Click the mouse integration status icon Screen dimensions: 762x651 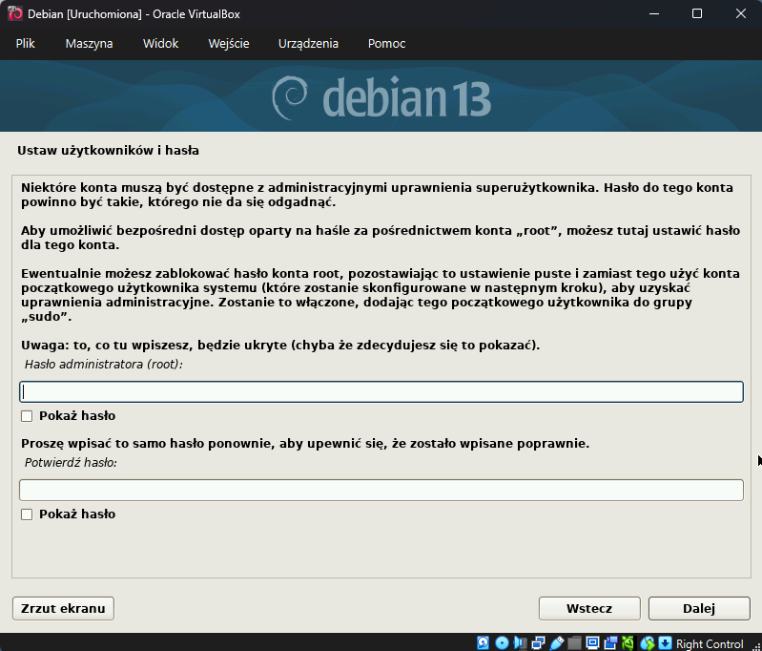tap(648, 643)
